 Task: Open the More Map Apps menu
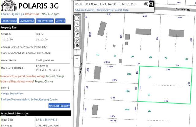tap(51, 14)
